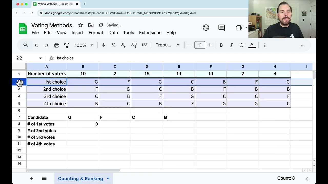Open a new browser tab
The width and height of the screenshot is (328, 184).
(85, 4)
